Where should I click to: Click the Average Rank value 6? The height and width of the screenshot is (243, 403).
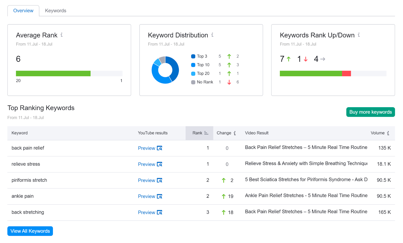(18, 59)
